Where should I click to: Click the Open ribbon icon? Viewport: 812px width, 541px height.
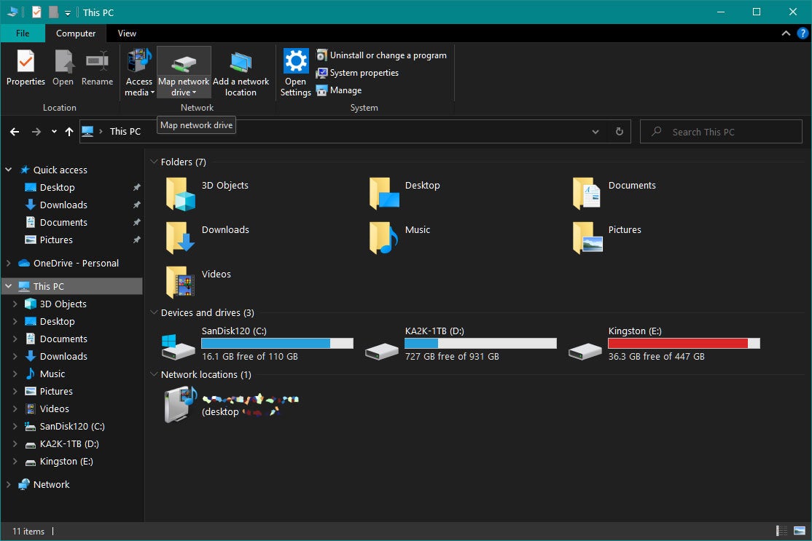pos(63,68)
